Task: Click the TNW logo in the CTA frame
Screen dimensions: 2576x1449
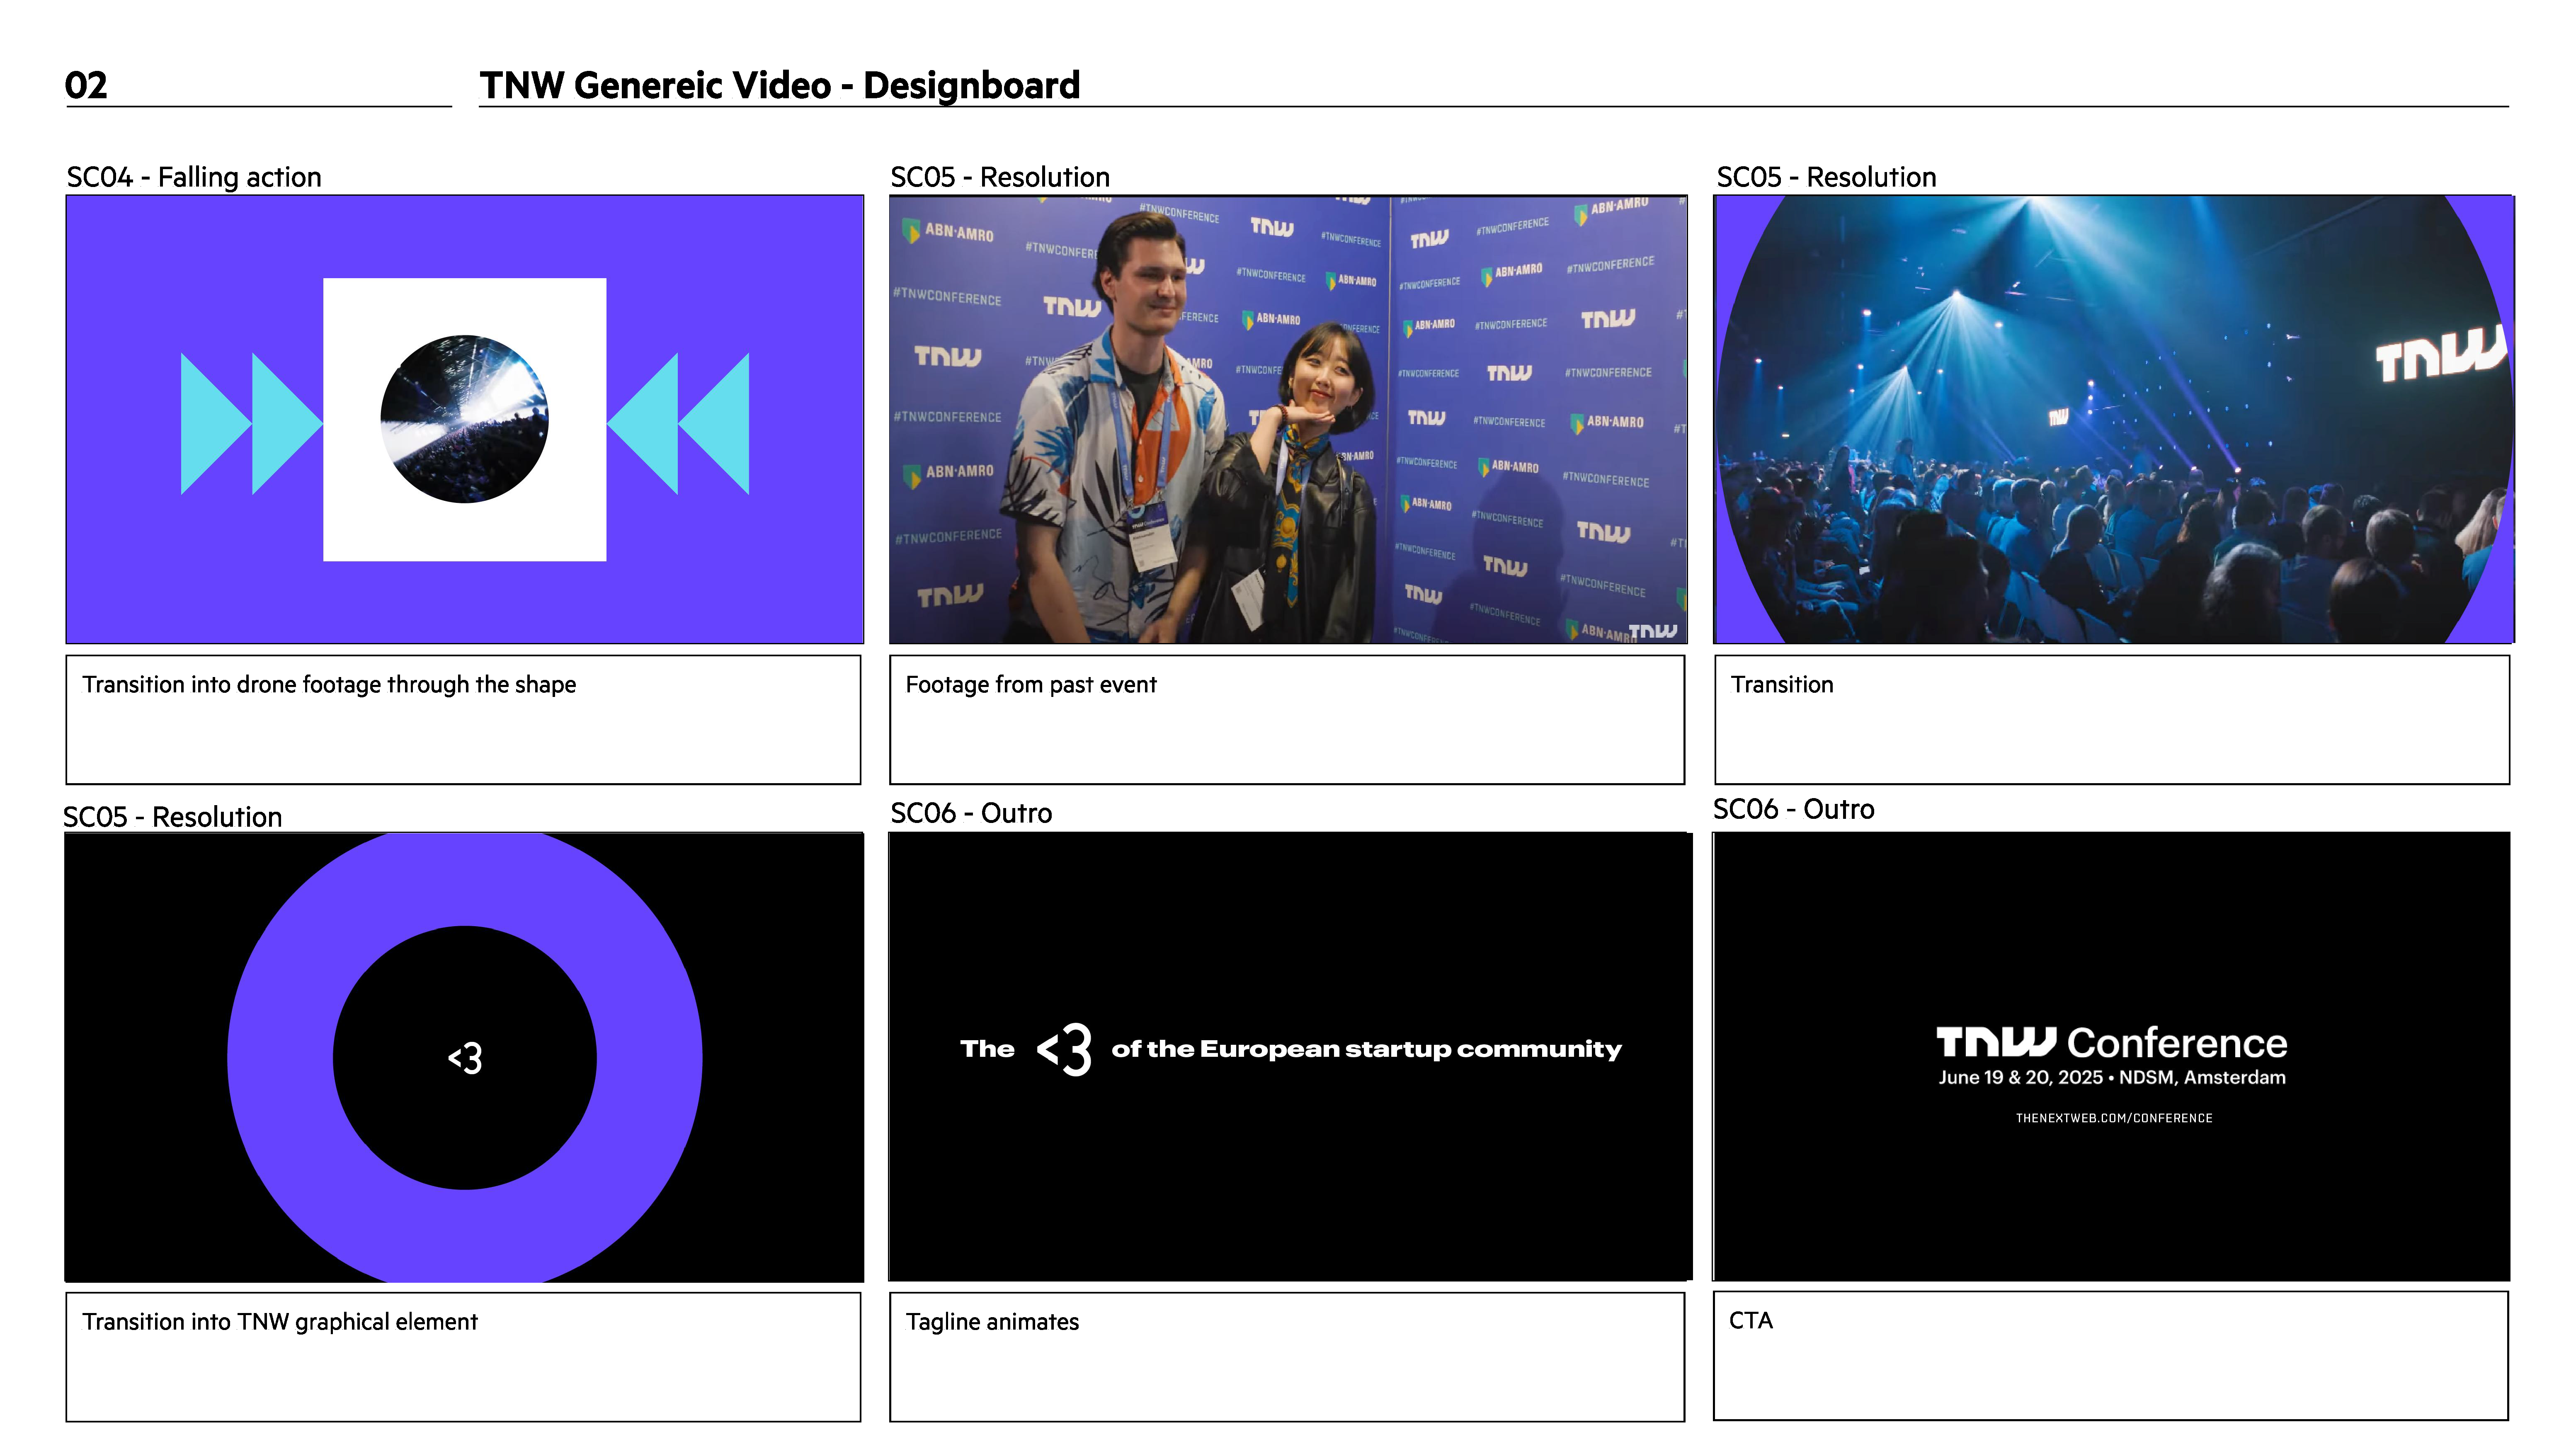Action: (x=1996, y=1041)
